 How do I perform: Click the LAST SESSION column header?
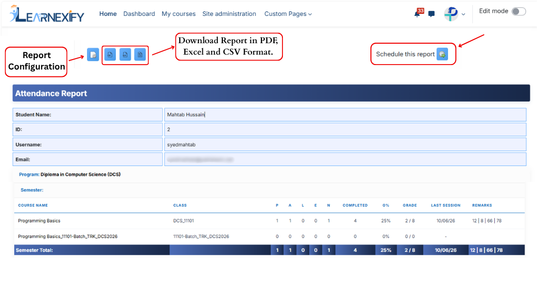[446, 206]
